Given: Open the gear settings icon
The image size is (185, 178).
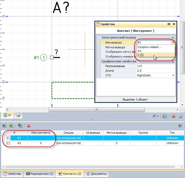Looking at the screenshot, I should tap(180, 116).
